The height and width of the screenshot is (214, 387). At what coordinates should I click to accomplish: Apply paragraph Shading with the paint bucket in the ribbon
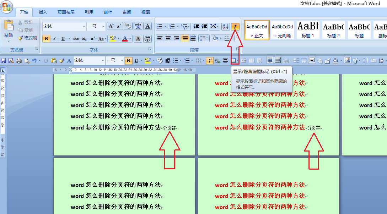[x=215, y=38]
